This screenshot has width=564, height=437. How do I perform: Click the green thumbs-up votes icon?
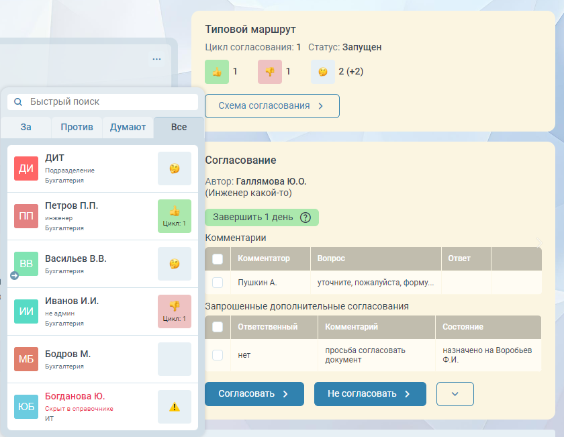click(x=217, y=72)
